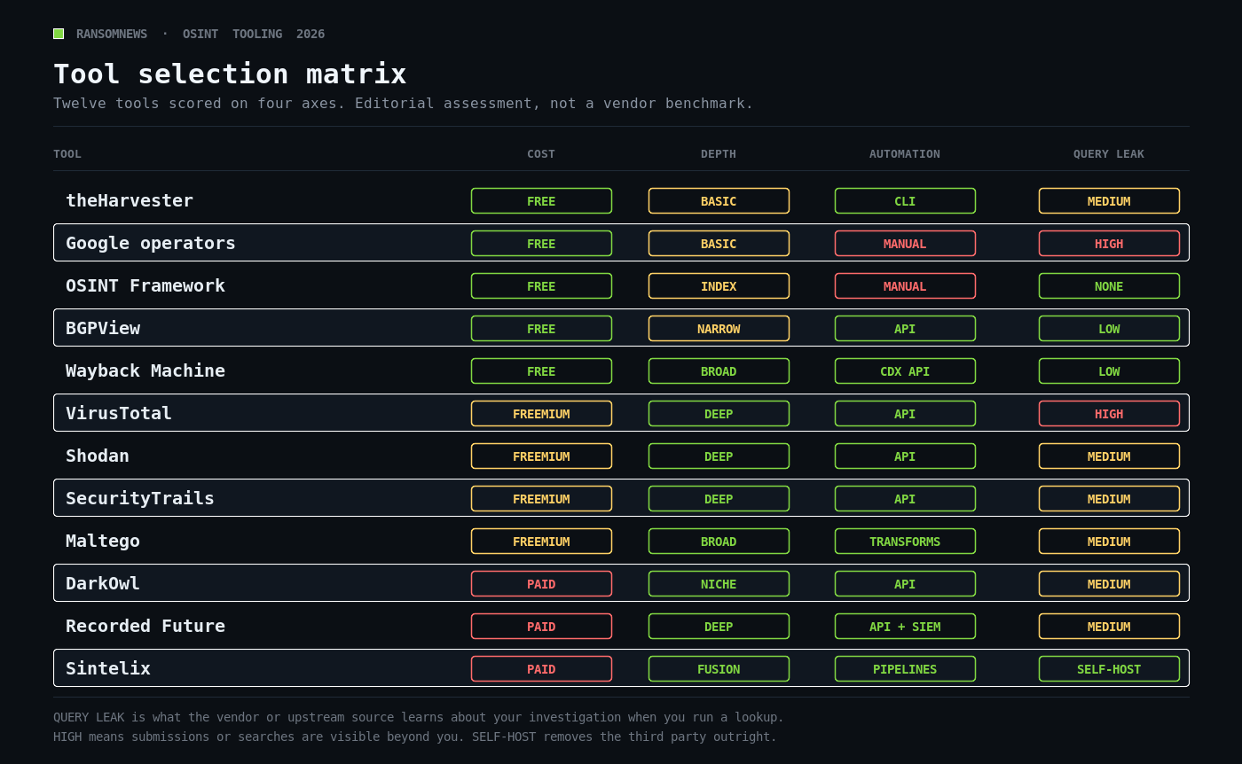Click BGPView's LOW query leak badge
Screen dimensions: 1242x764
tap(1109, 329)
